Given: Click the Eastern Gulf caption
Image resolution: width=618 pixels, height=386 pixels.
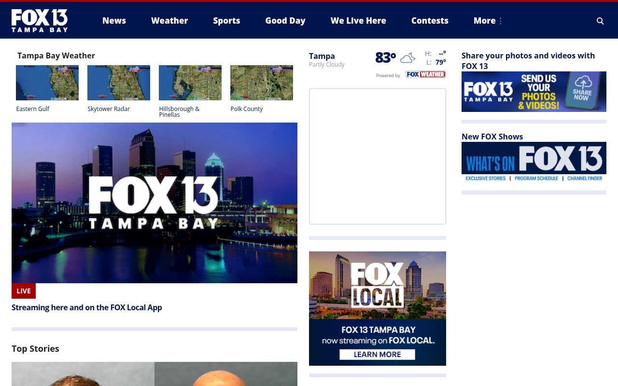Looking at the screenshot, I should pyautogui.click(x=33, y=109).
